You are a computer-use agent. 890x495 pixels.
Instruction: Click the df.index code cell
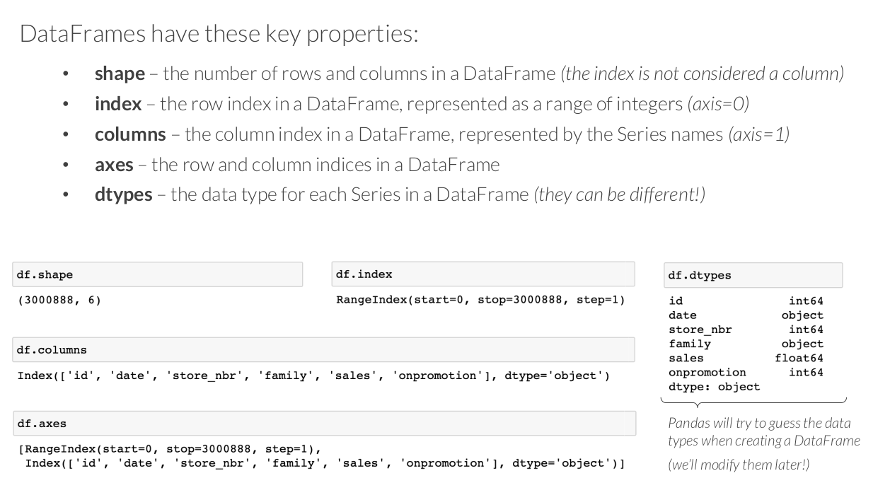[482, 274]
